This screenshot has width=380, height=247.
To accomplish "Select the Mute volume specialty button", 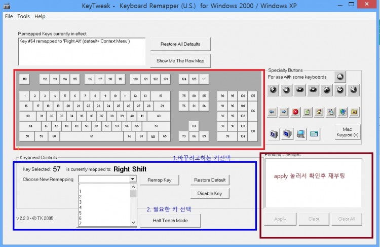I will (x=354, y=90).
